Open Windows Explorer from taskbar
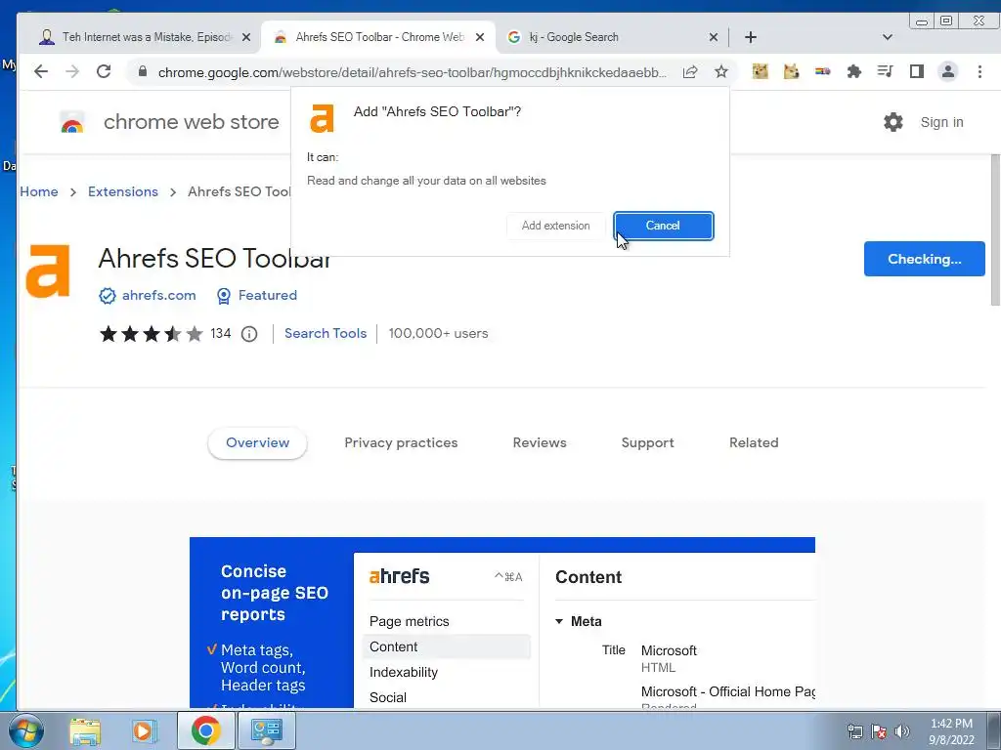The height and width of the screenshot is (750, 1001). click(85, 730)
